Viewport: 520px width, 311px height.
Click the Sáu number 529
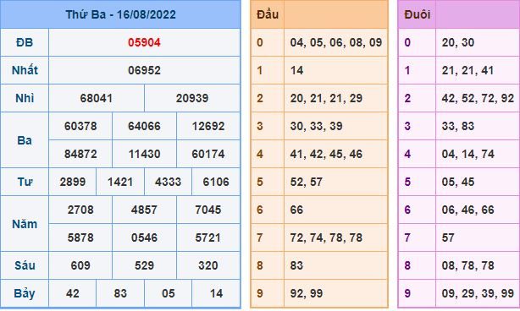click(x=144, y=265)
